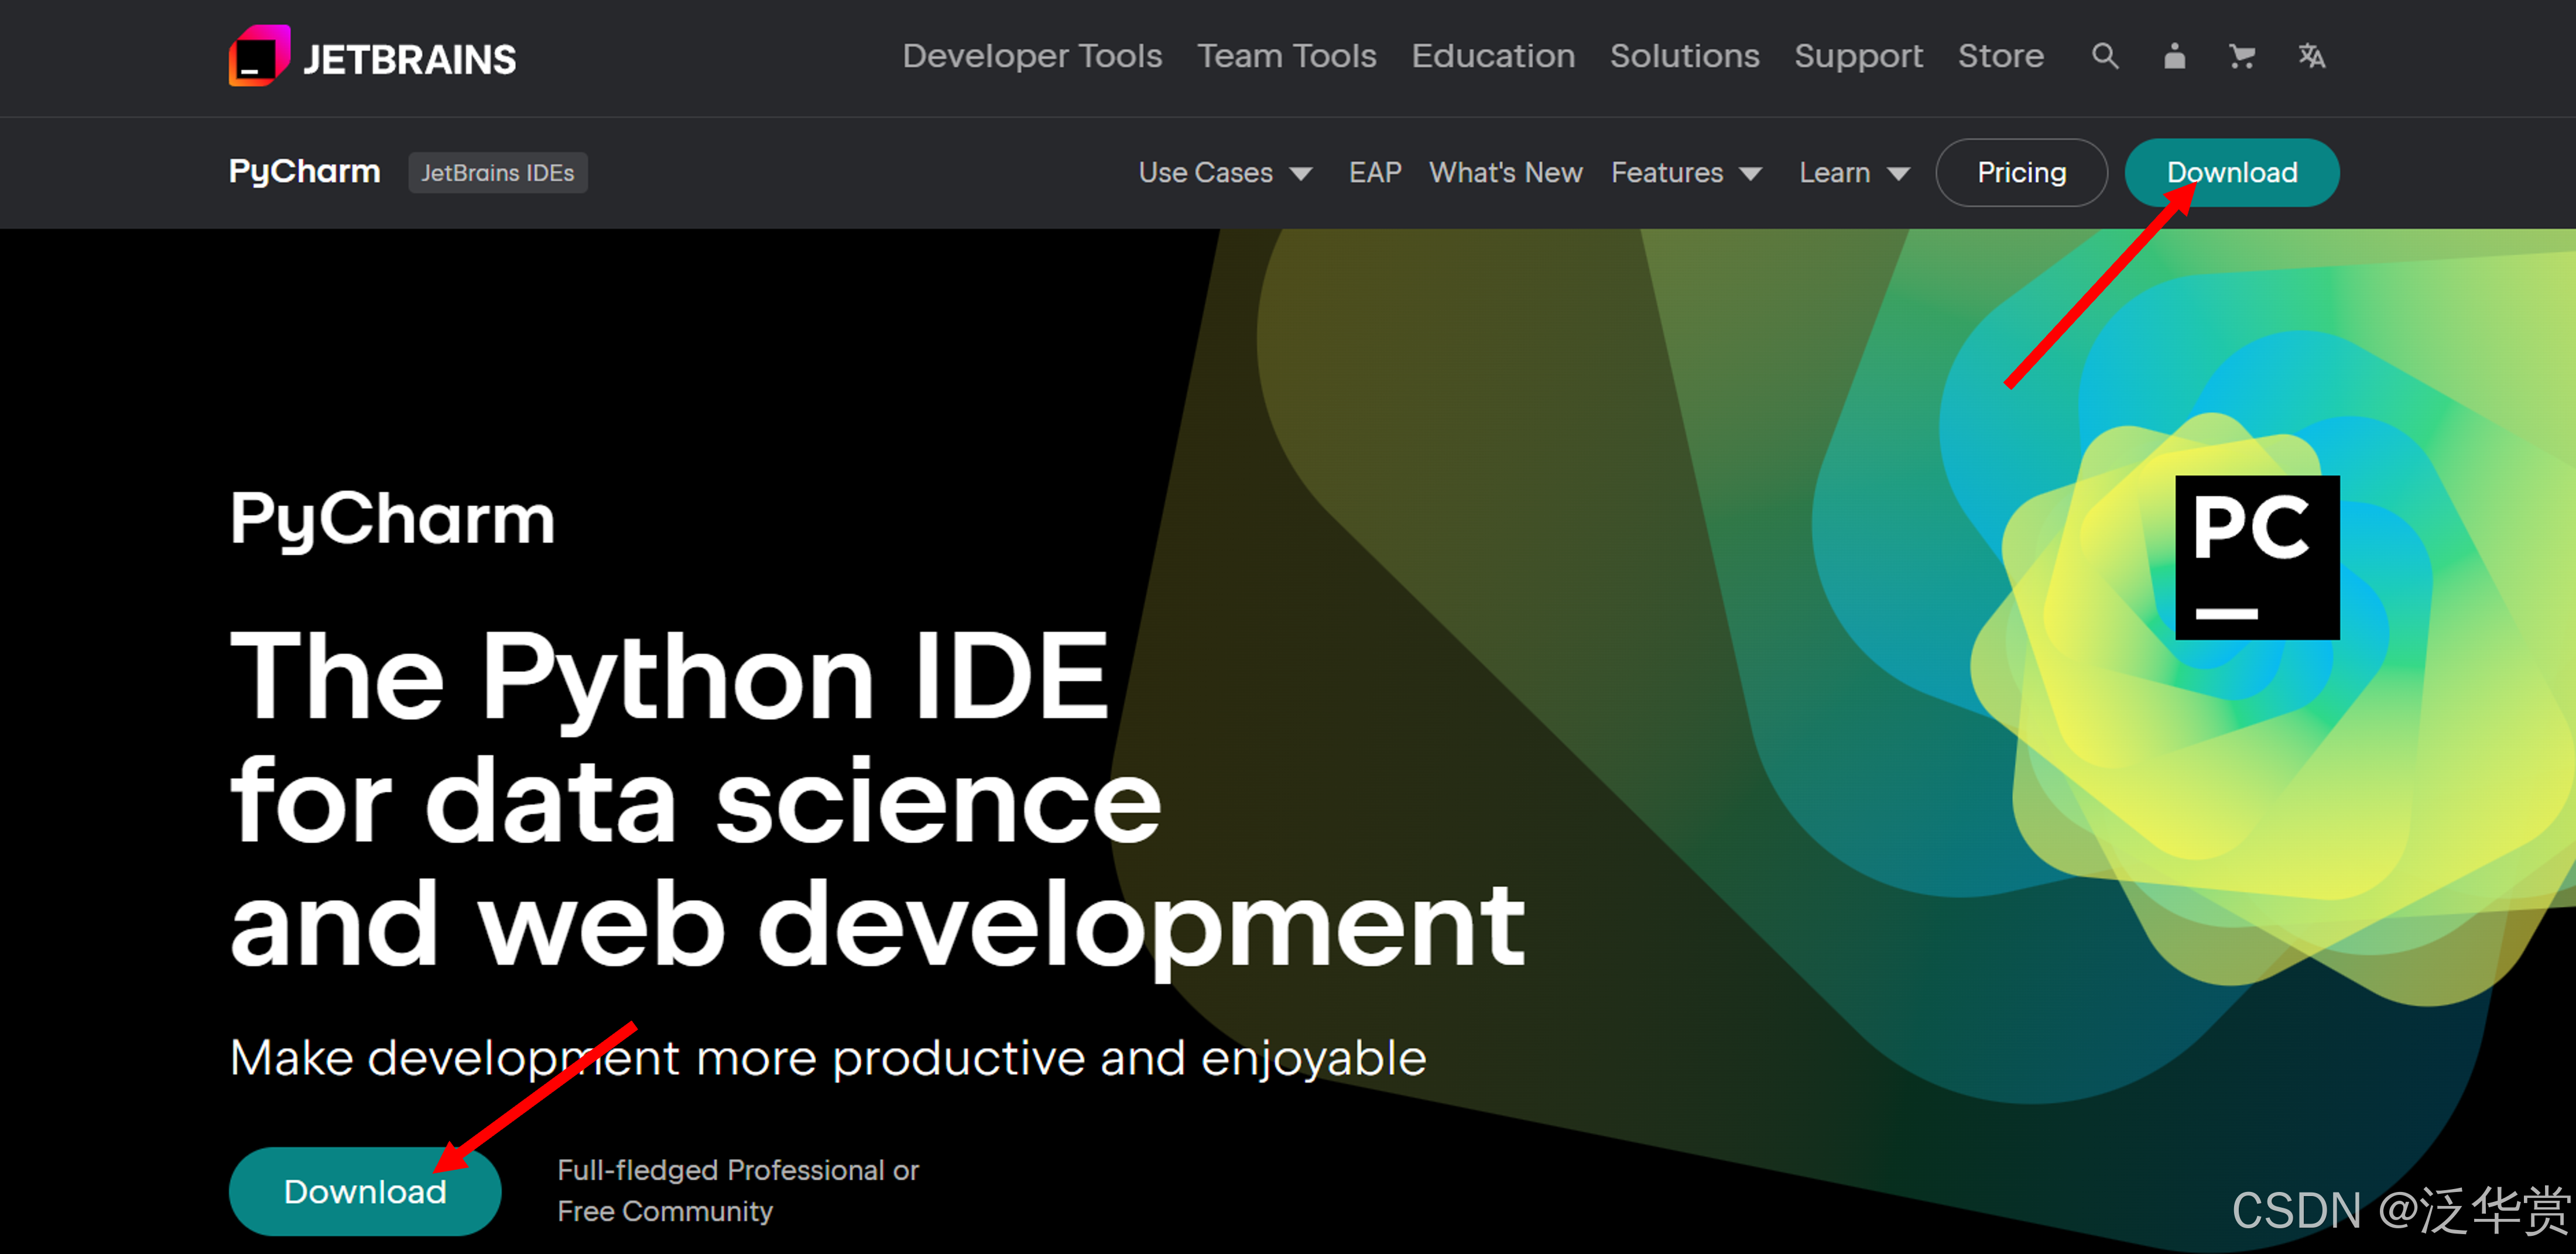Open the EAP link

[x=1374, y=173]
